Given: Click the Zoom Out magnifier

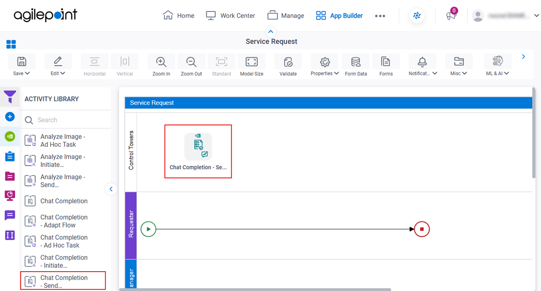Looking at the screenshot, I should (191, 62).
